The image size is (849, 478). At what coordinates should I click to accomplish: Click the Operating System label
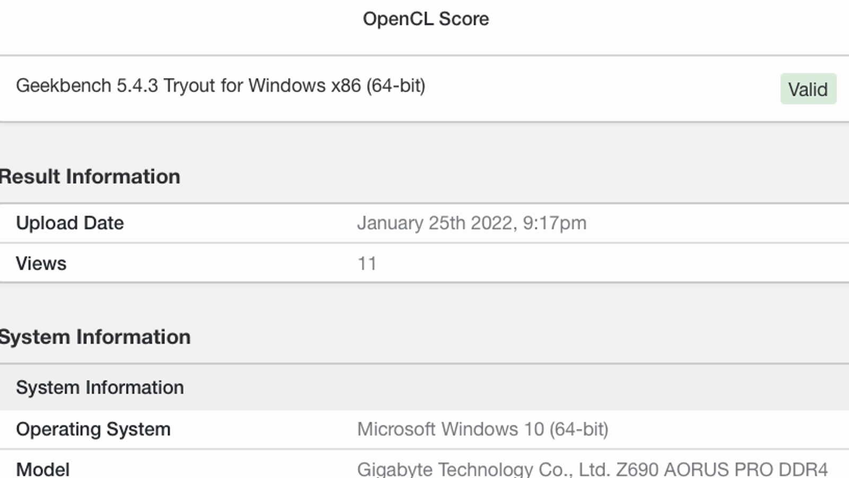point(93,429)
